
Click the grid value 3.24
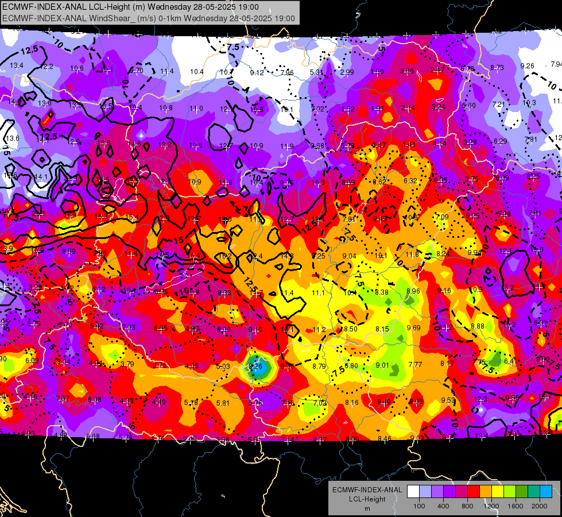(439, 106)
